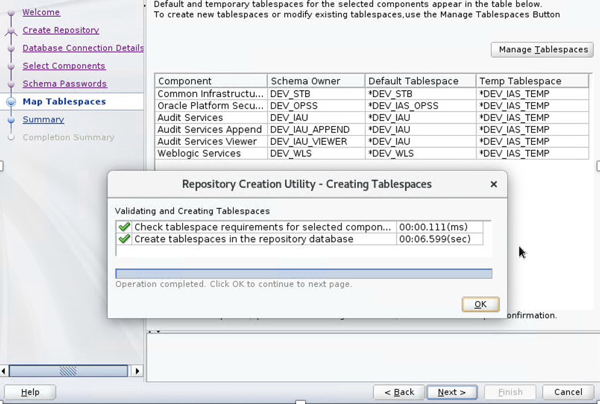Screen dimensions: 600x404
Task: Open temp tablespace for Common Infrastructure row
Action: coord(532,94)
